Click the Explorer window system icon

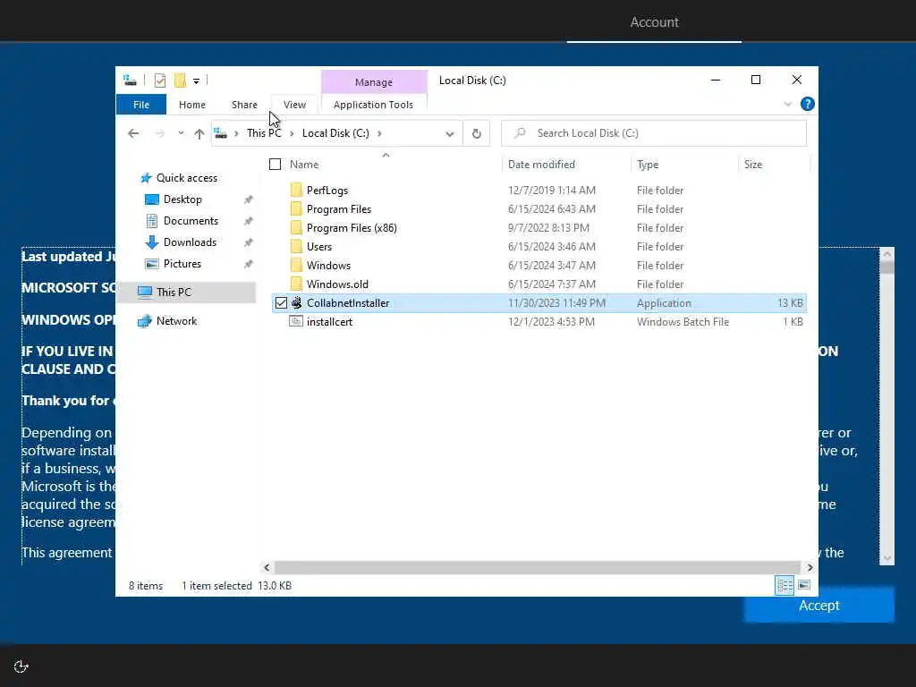tap(130, 80)
